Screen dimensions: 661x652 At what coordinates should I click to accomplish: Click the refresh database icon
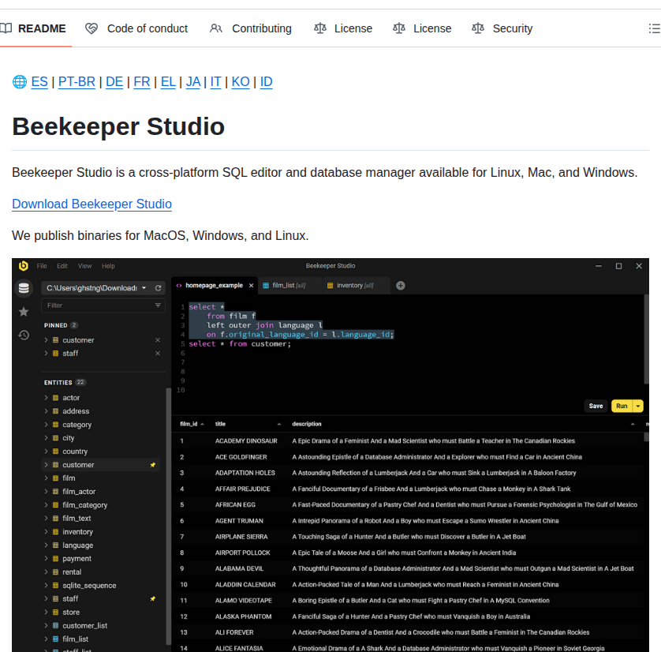[x=158, y=288]
